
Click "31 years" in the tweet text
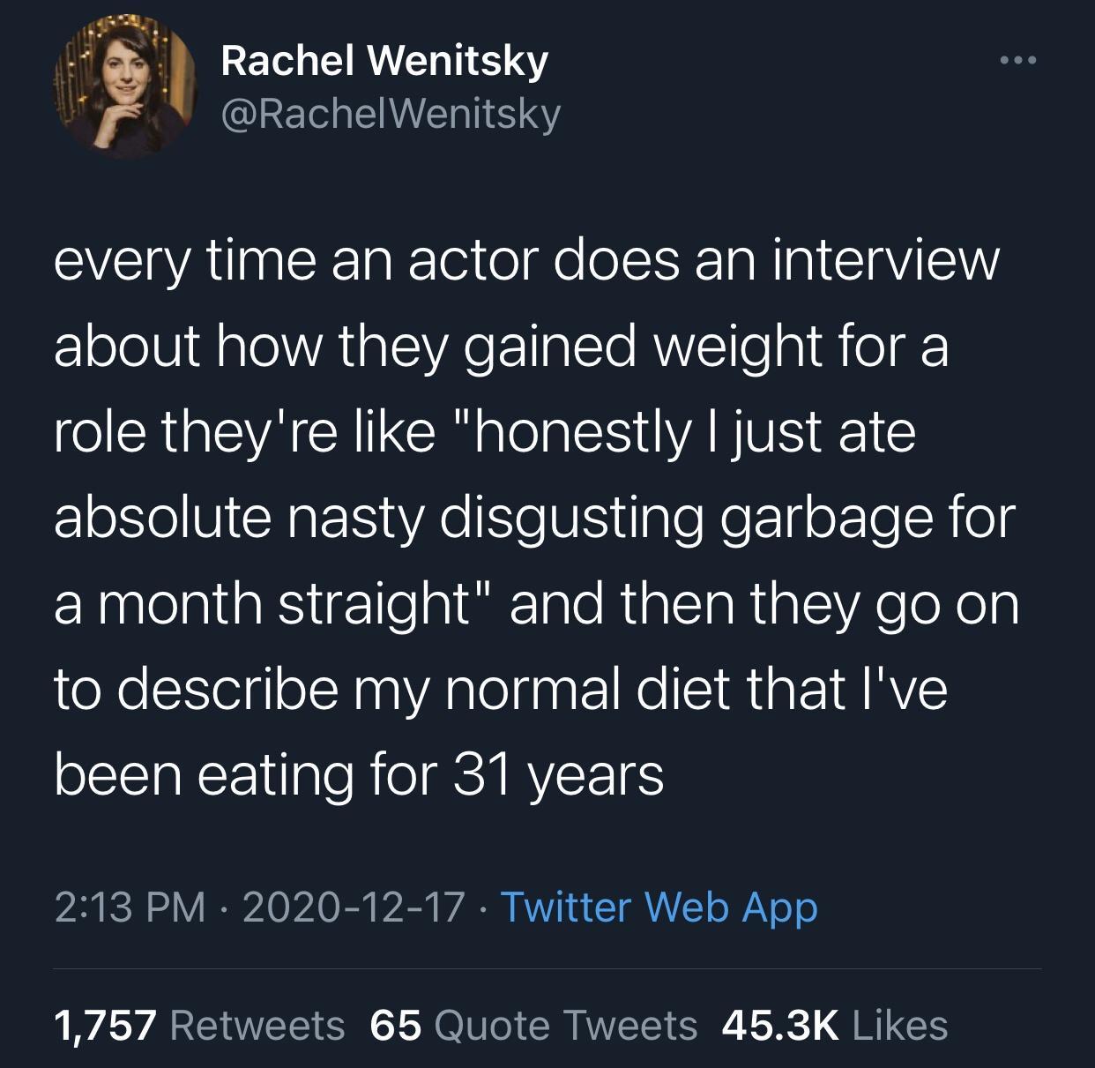coord(558,775)
